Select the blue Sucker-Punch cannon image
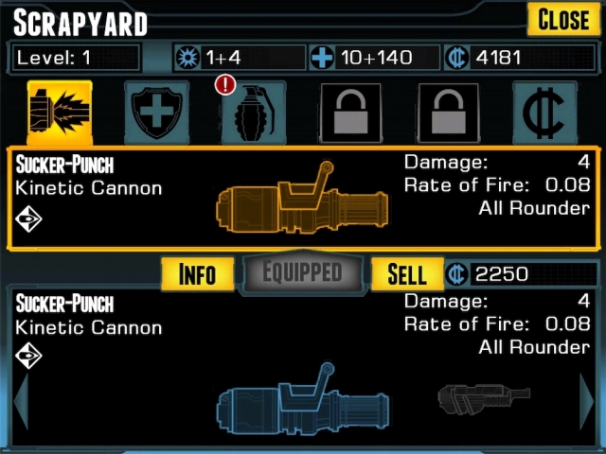This screenshot has width=606, height=454. pyautogui.click(x=303, y=399)
